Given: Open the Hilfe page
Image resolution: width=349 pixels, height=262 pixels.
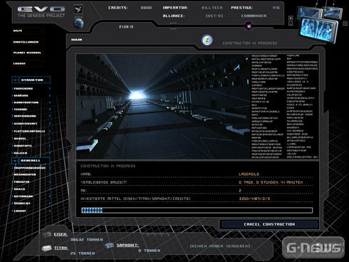Looking at the screenshot, I should click(27, 31).
